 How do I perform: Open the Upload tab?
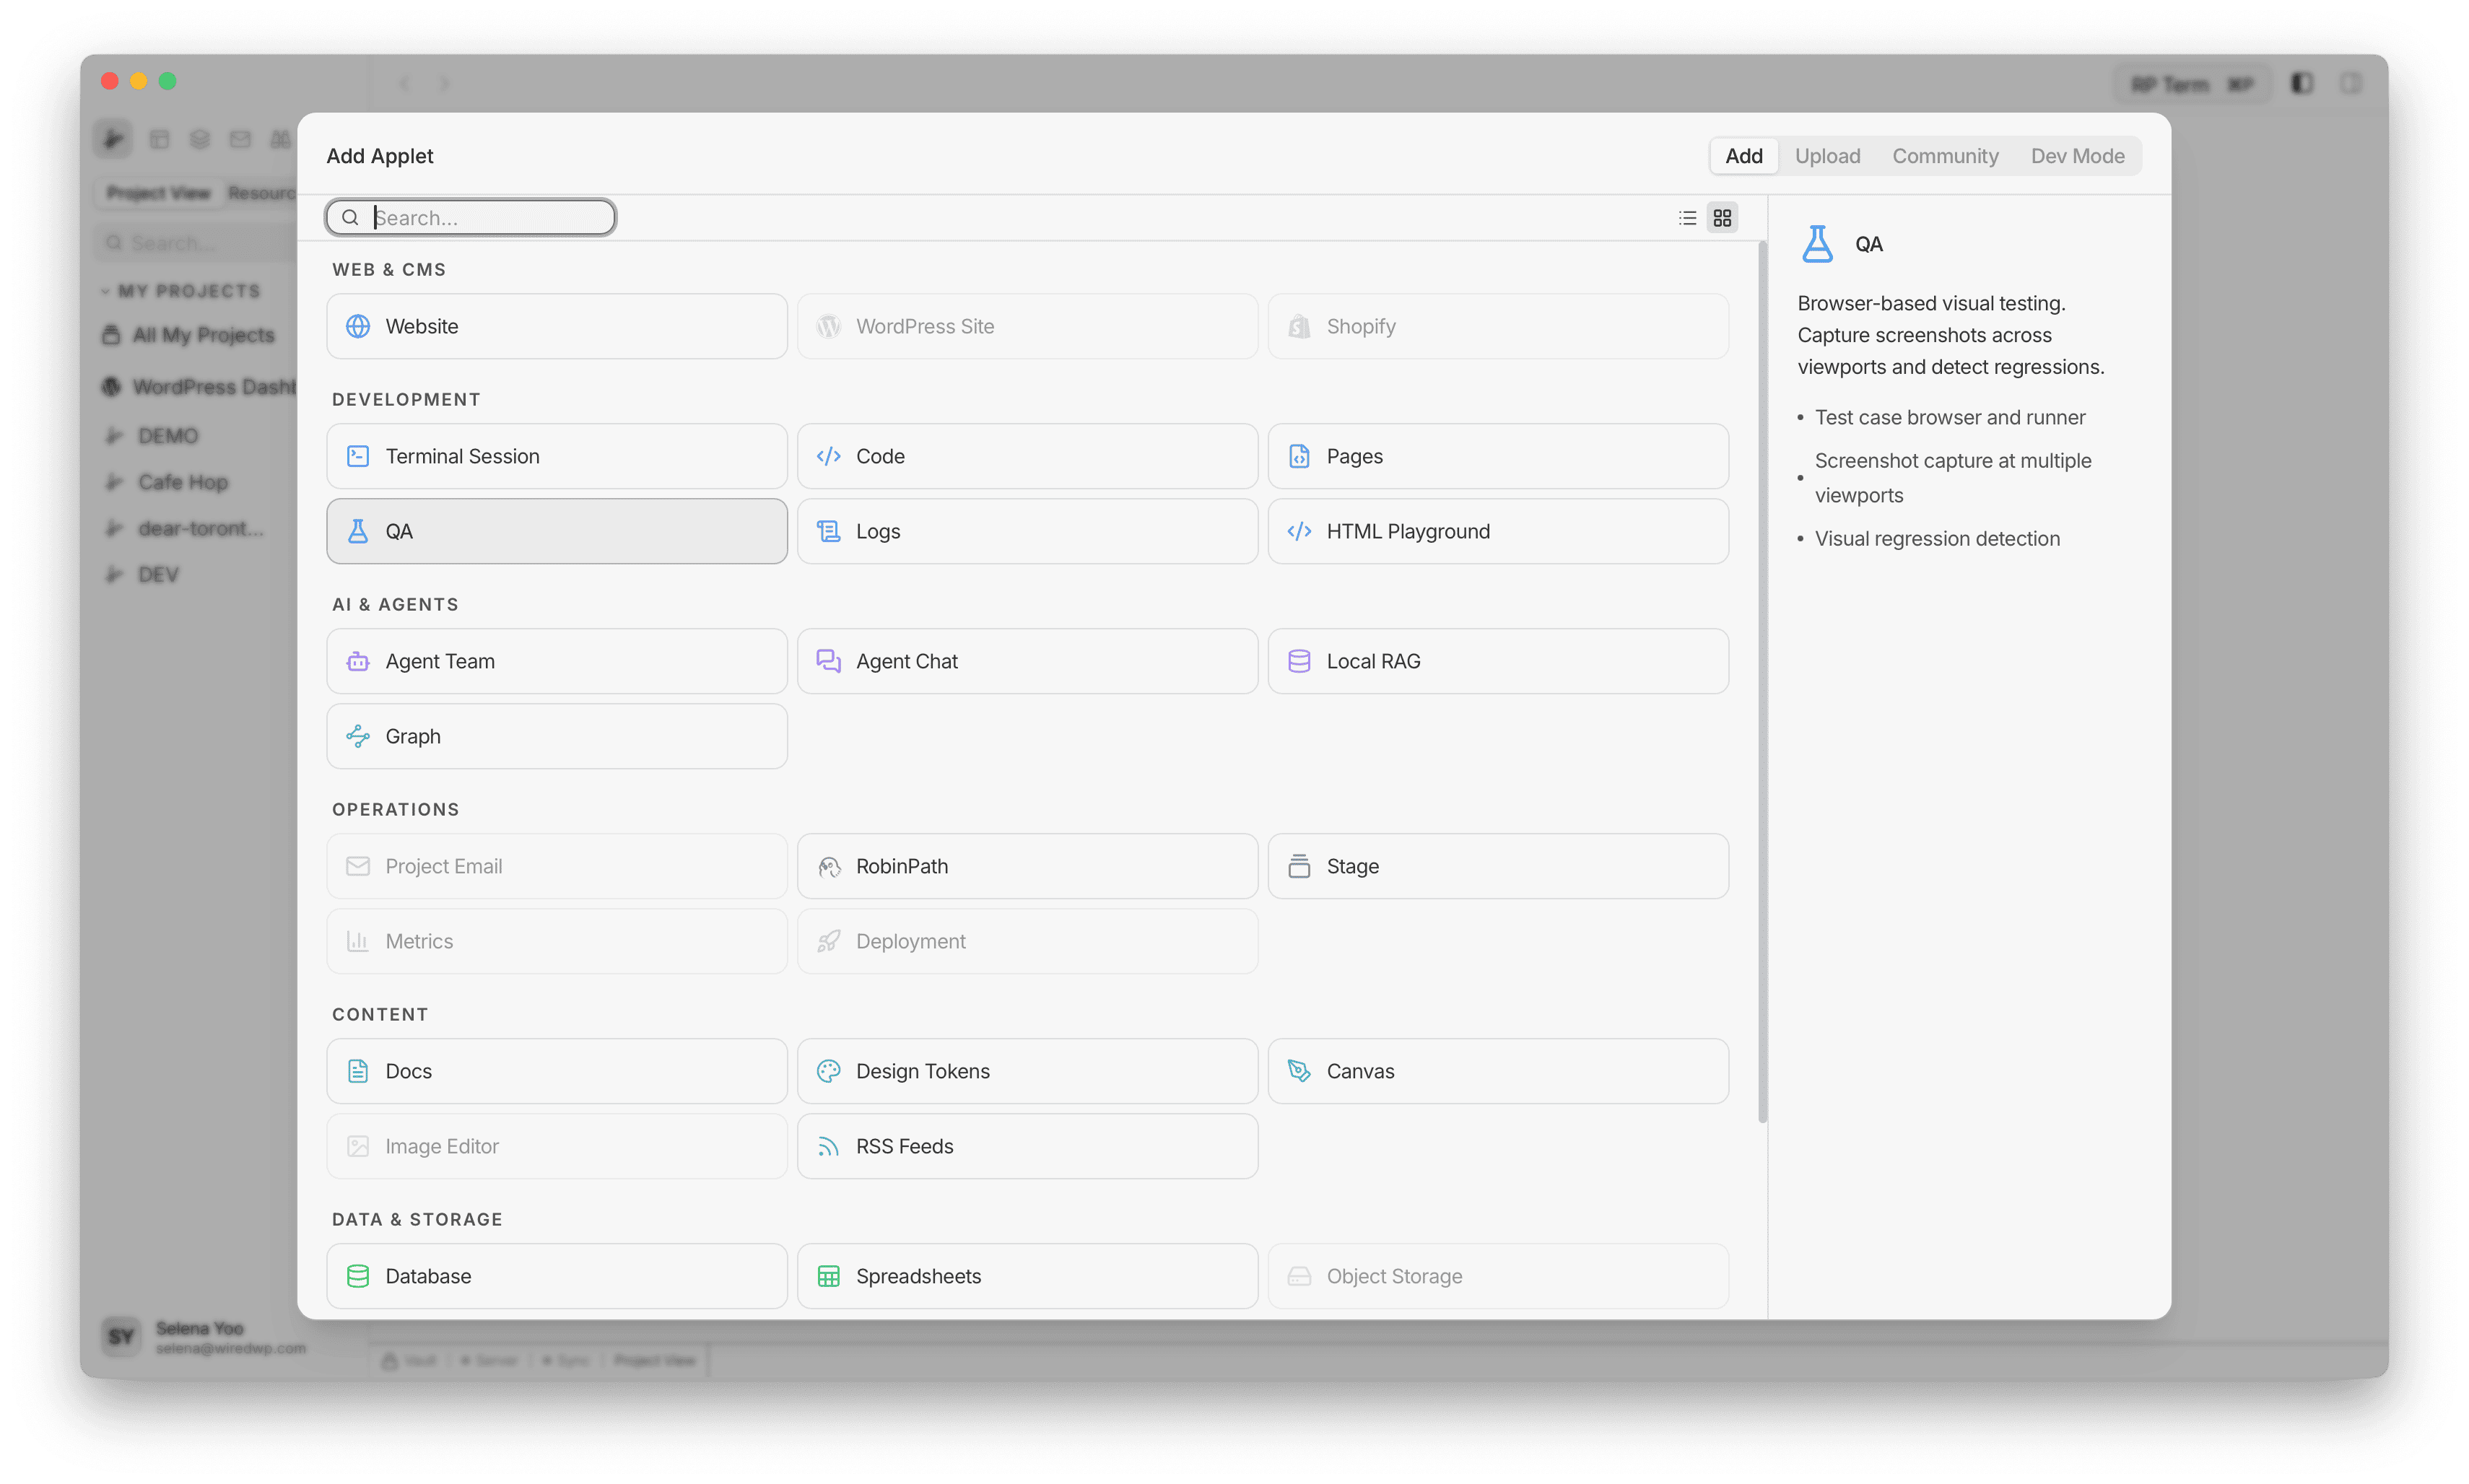click(x=1827, y=156)
